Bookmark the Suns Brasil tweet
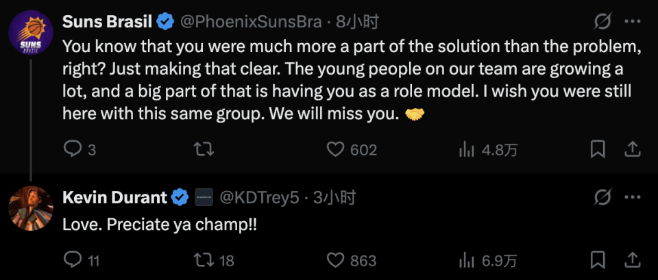This screenshot has width=658, height=280. 598,149
